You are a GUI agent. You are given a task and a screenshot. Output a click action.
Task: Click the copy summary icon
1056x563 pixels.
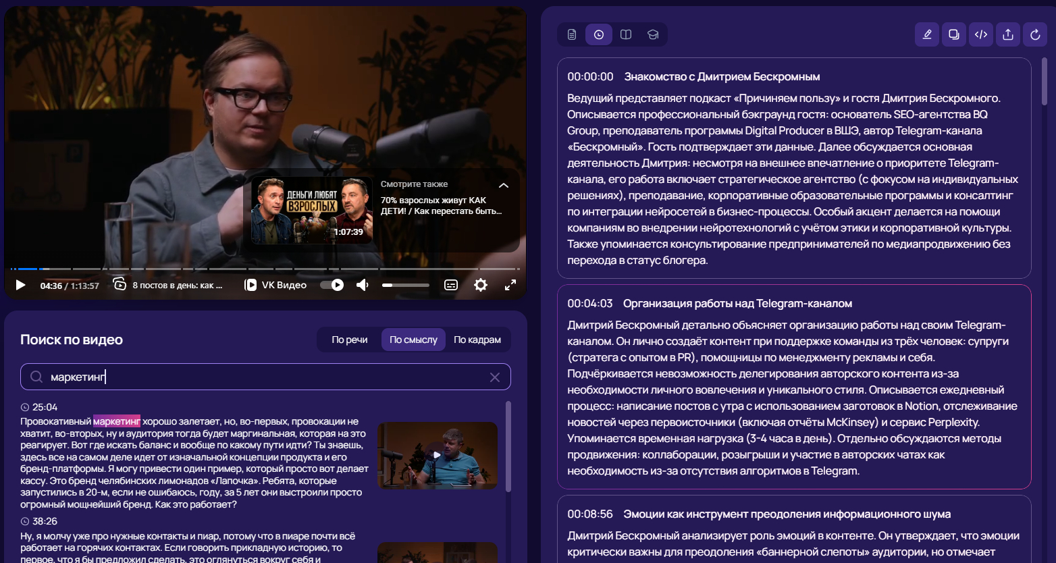pos(954,34)
